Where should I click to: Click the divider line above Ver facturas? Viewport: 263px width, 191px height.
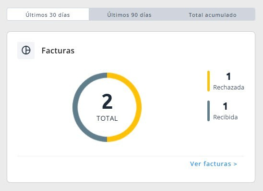pos(131,156)
